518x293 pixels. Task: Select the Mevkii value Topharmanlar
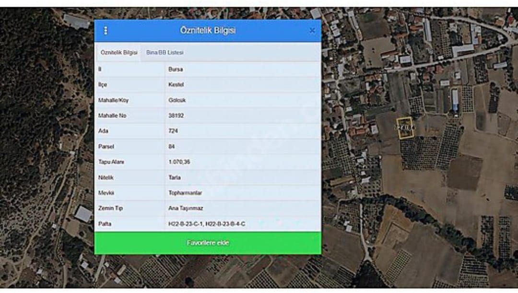[185, 193]
